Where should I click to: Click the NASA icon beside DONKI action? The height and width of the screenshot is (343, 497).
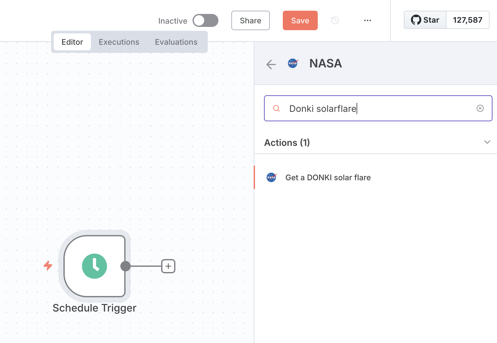pos(271,177)
